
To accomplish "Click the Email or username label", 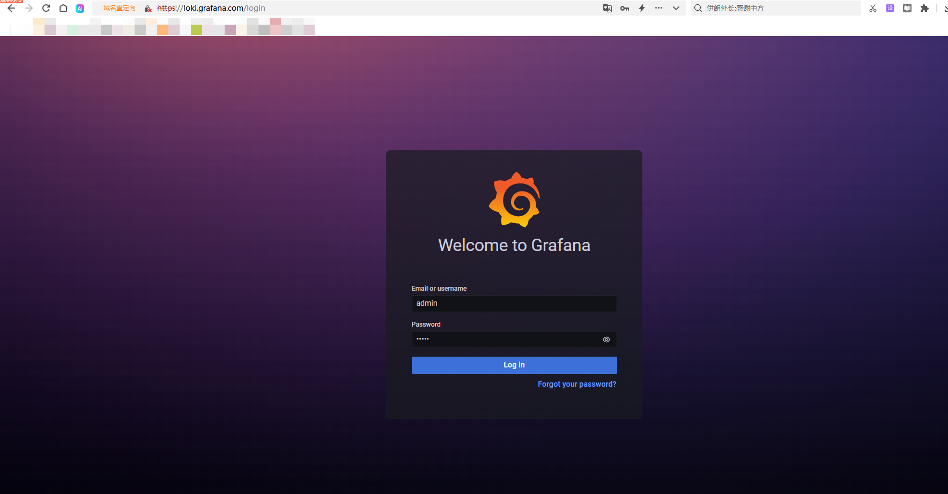I will click(x=439, y=289).
